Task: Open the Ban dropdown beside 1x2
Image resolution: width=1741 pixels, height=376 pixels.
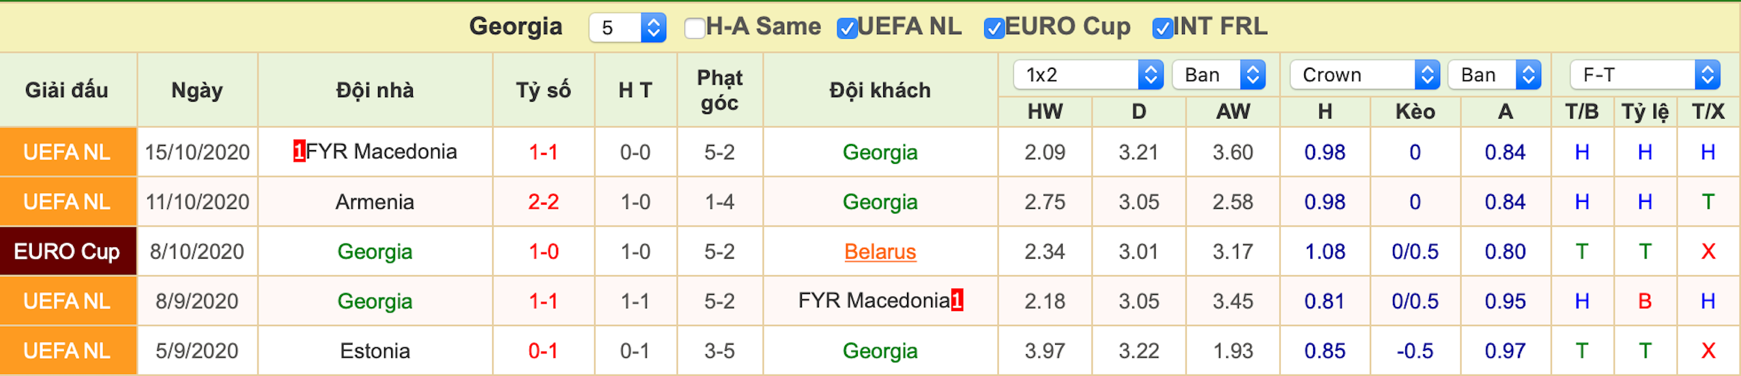Action: [1219, 74]
